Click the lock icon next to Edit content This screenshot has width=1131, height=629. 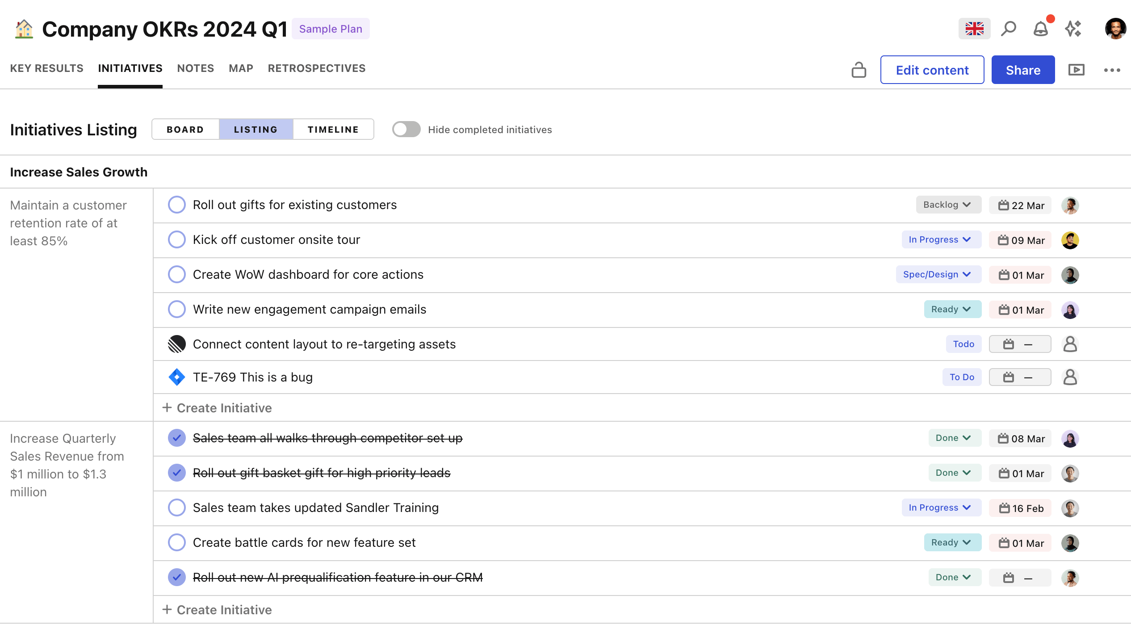click(859, 70)
